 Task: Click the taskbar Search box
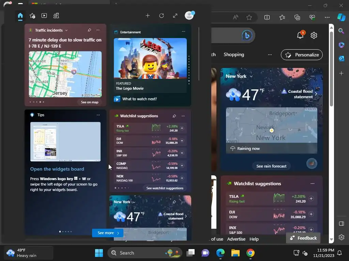[x=145, y=253]
